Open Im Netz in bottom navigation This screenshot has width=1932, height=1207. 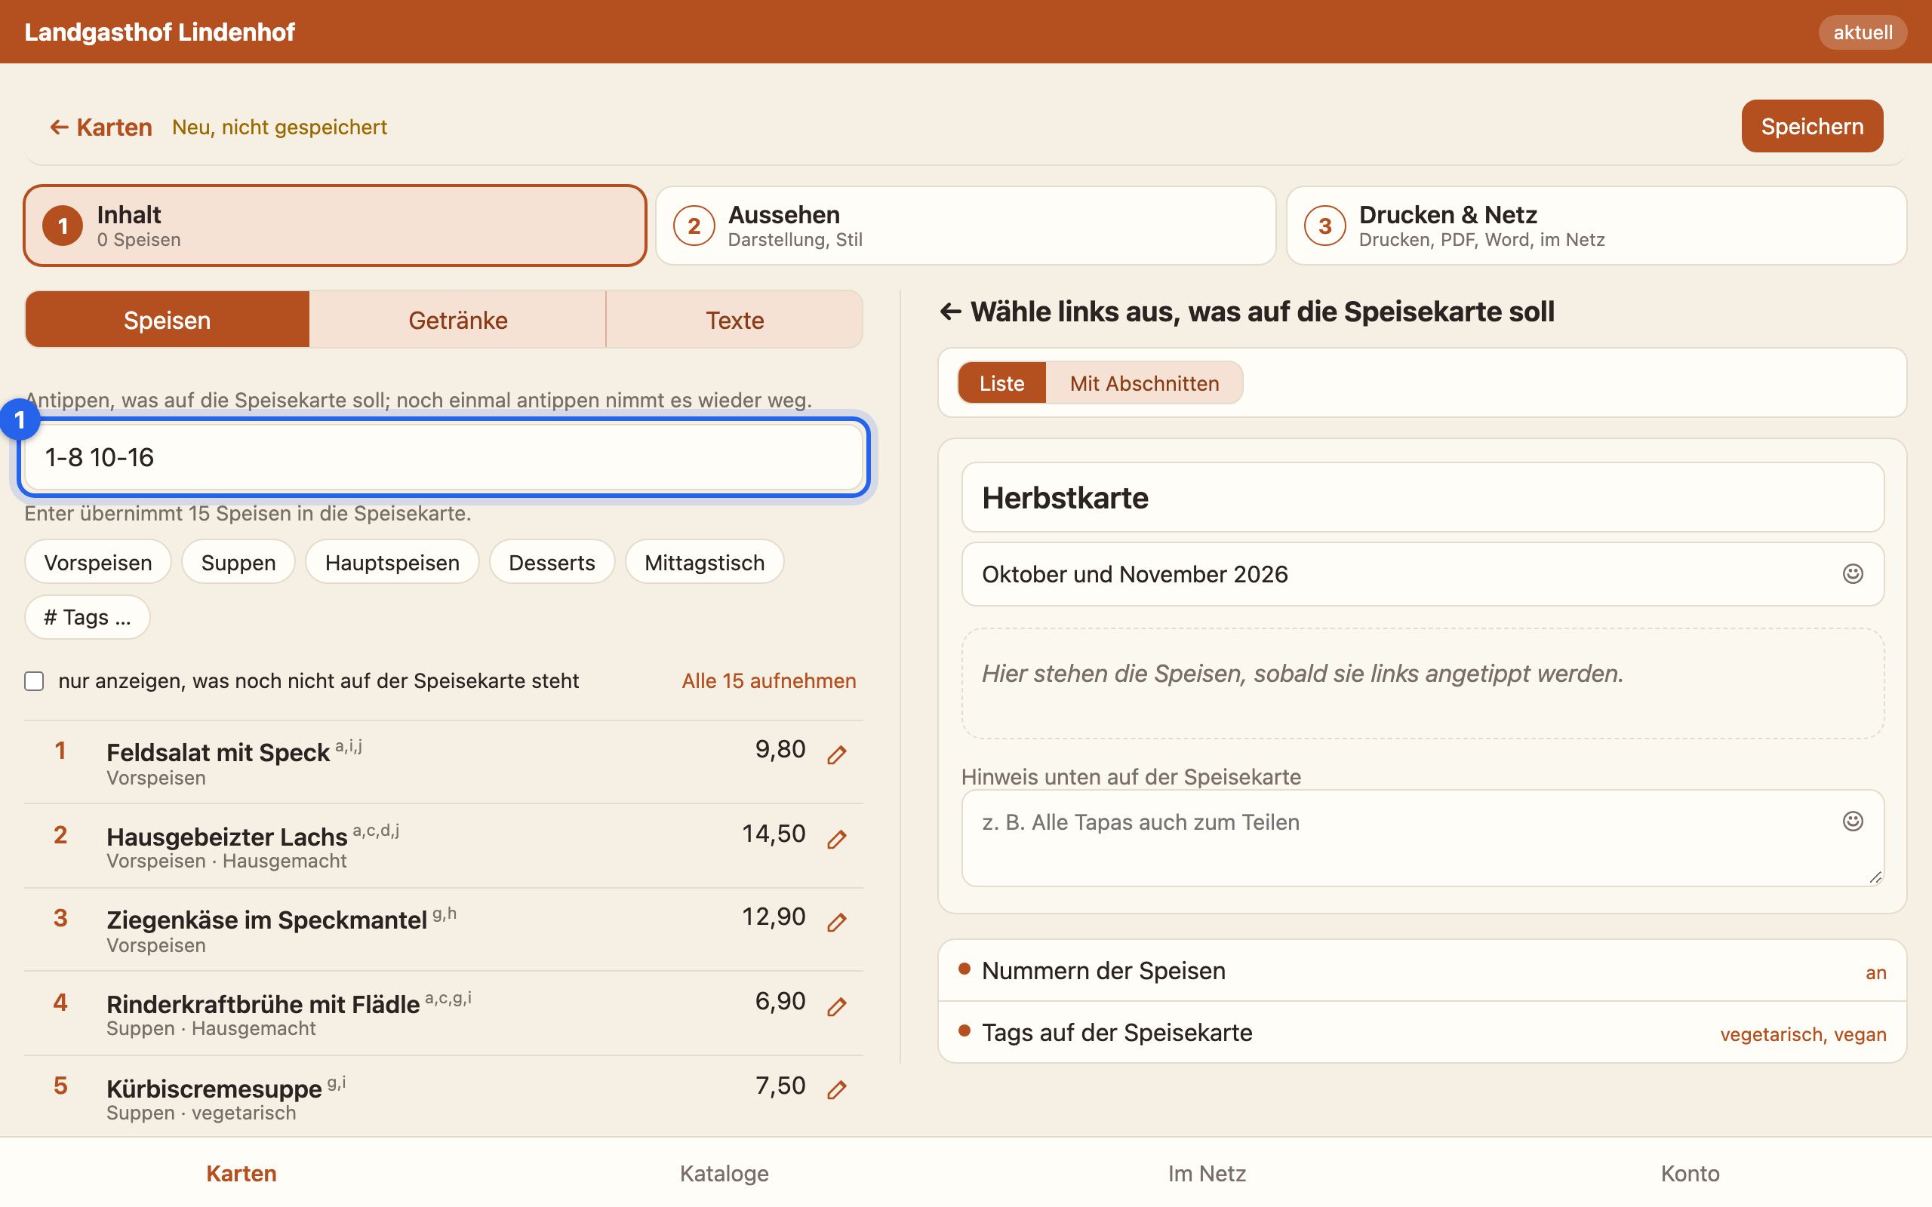(x=1206, y=1174)
